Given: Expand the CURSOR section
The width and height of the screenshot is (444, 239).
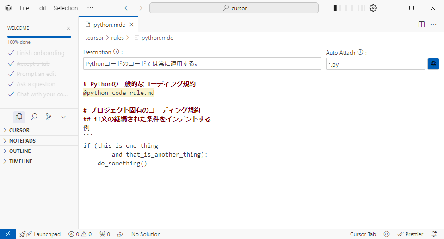Looking at the screenshot, I should (x=39, y=130).
